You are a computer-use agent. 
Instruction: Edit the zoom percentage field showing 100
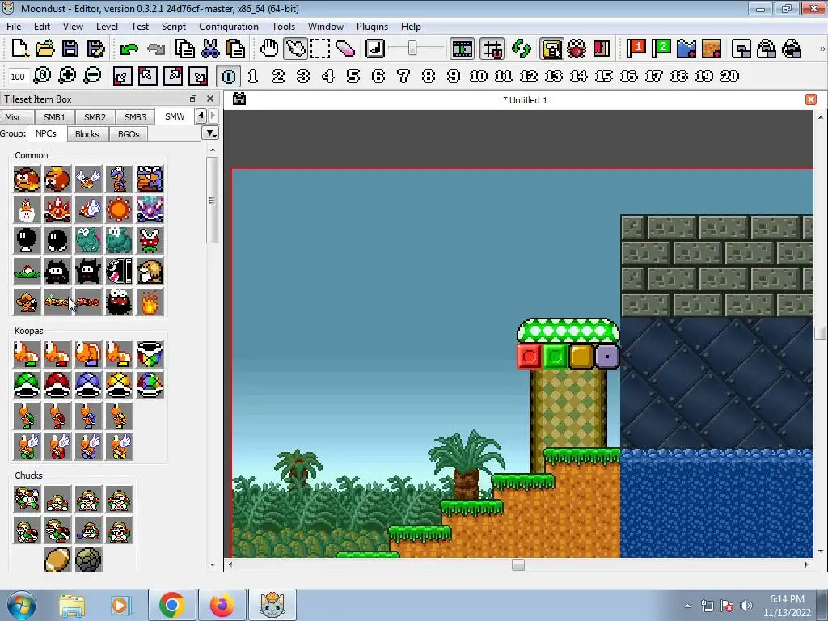(x=18, y=77)
